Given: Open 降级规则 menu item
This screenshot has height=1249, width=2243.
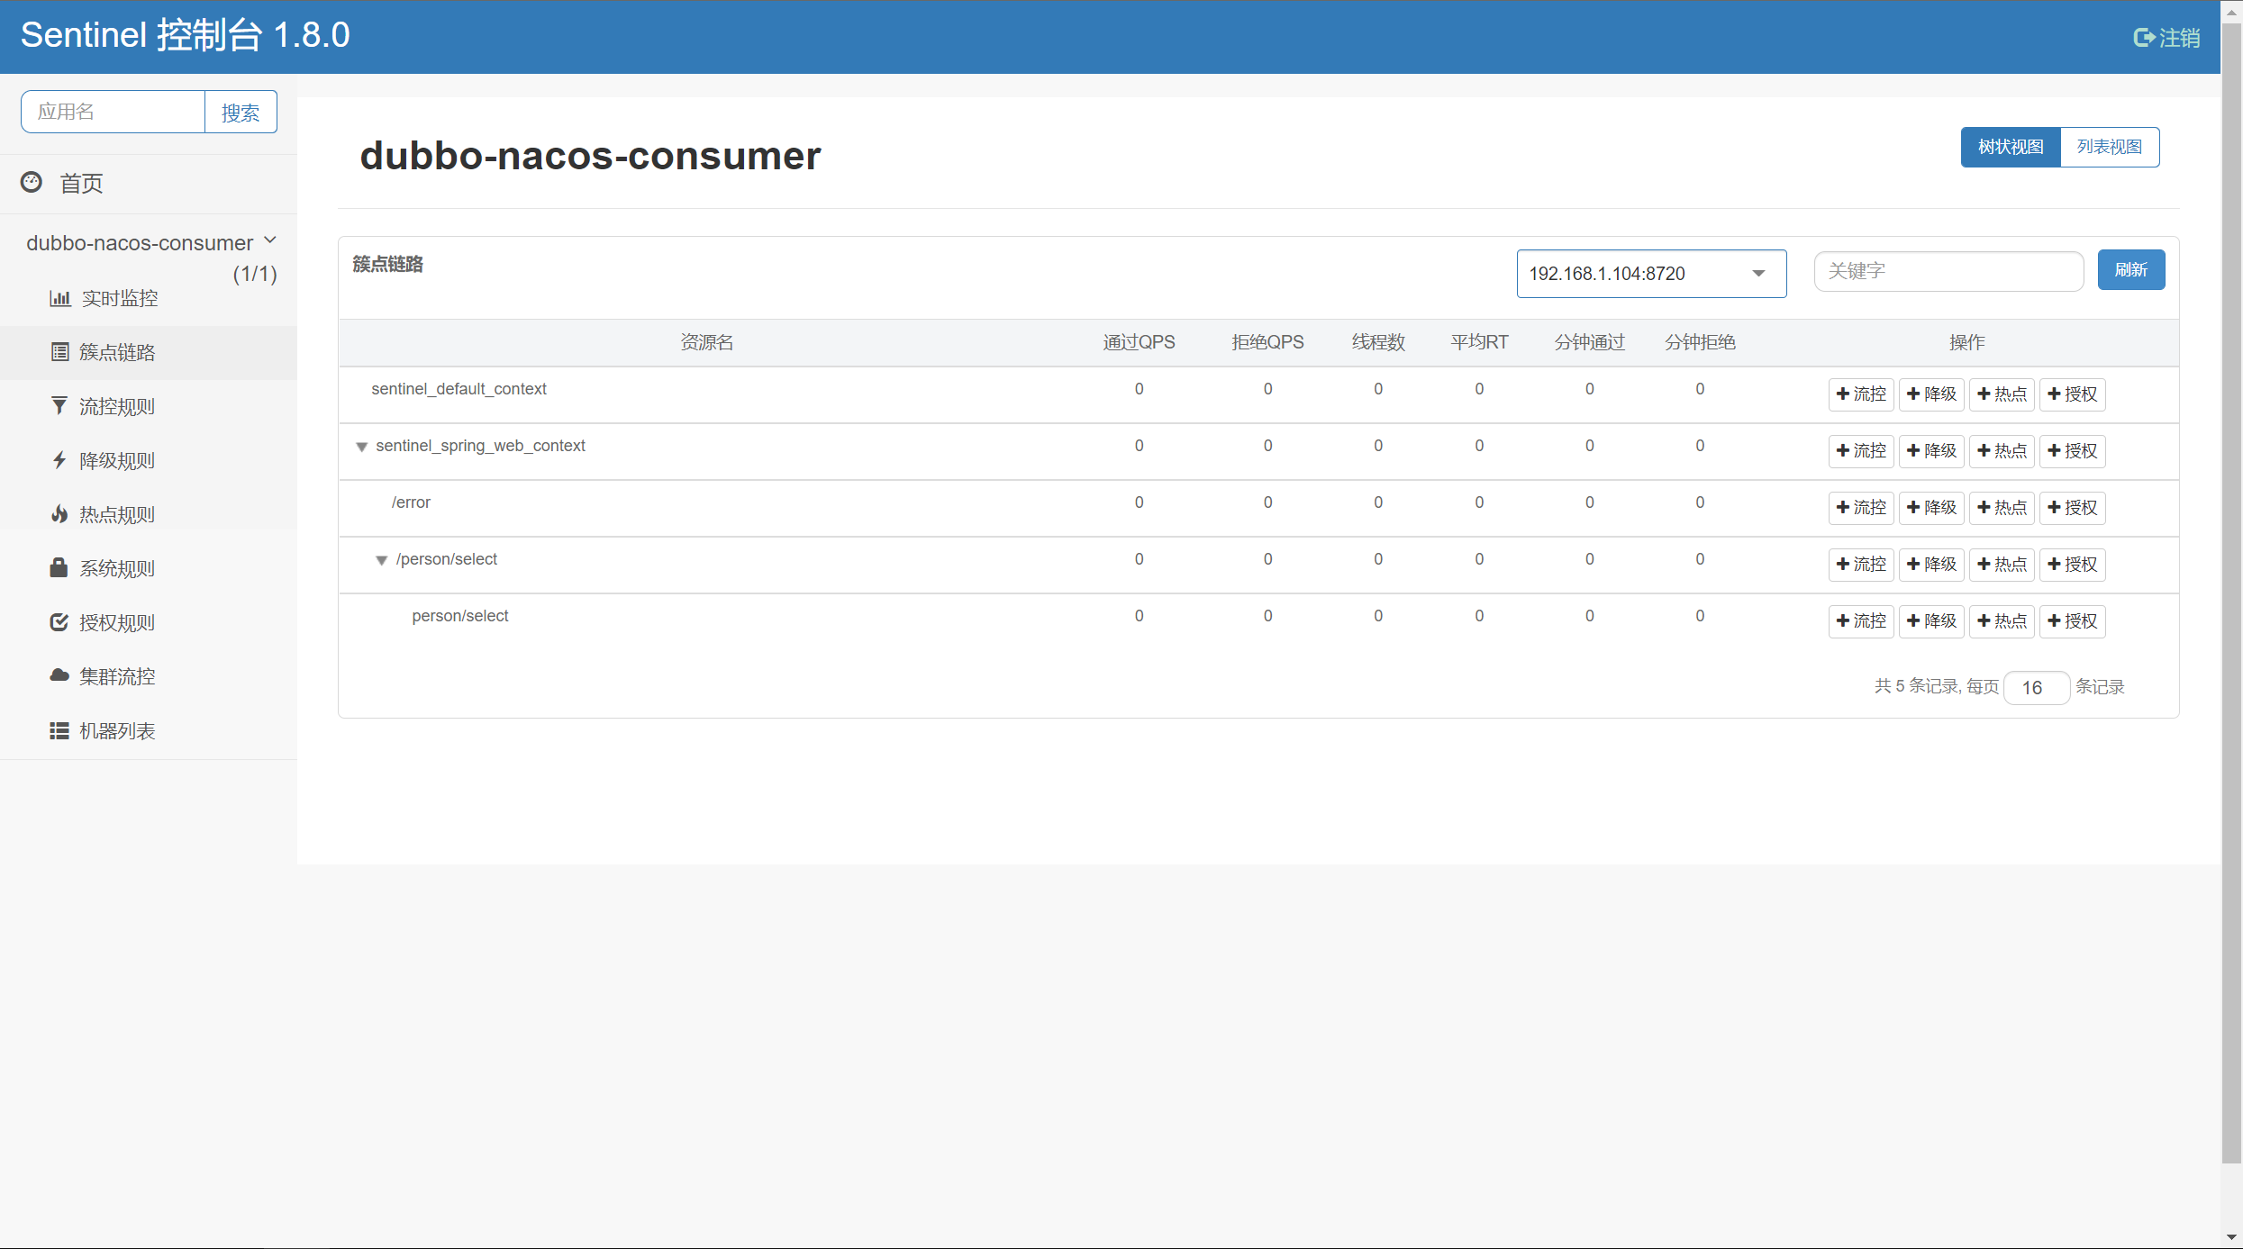Looking at the screenshot, I should (149, 460).
